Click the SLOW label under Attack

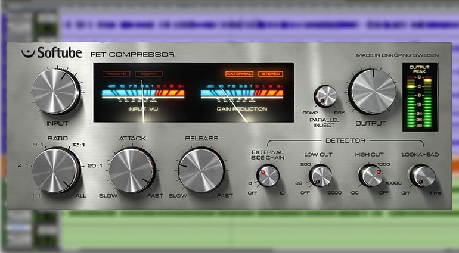(108, 196)
